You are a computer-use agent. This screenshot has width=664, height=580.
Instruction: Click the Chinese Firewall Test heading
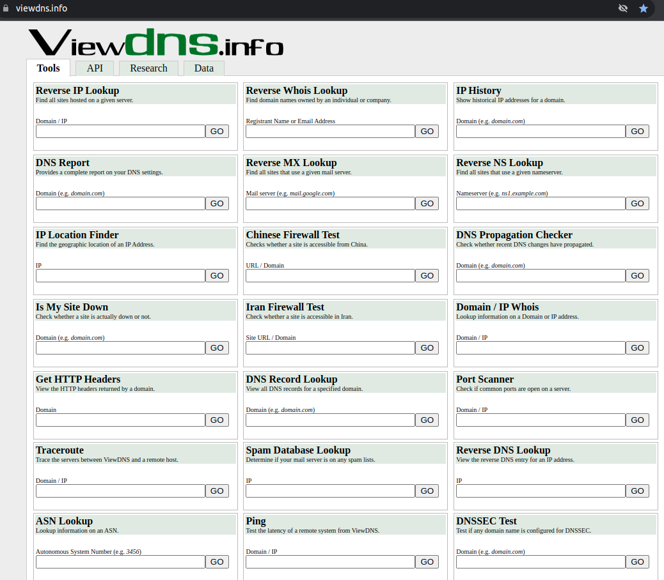(292, 234)
